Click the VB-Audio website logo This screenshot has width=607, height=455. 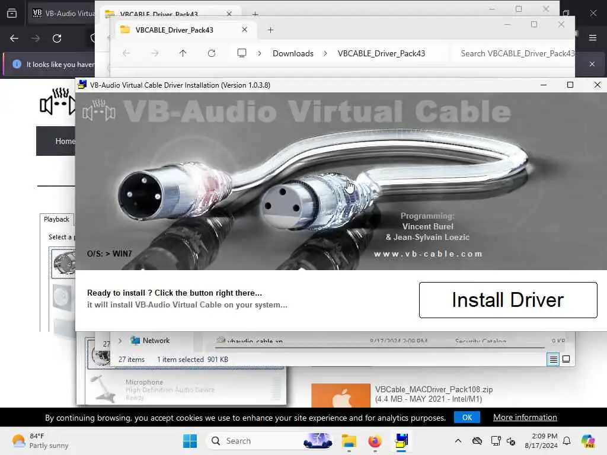57,101
